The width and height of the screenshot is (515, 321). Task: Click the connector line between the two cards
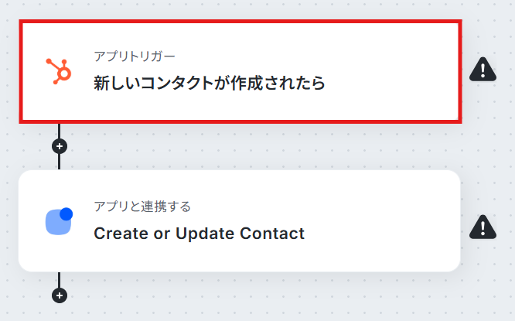tap(59, 162)
